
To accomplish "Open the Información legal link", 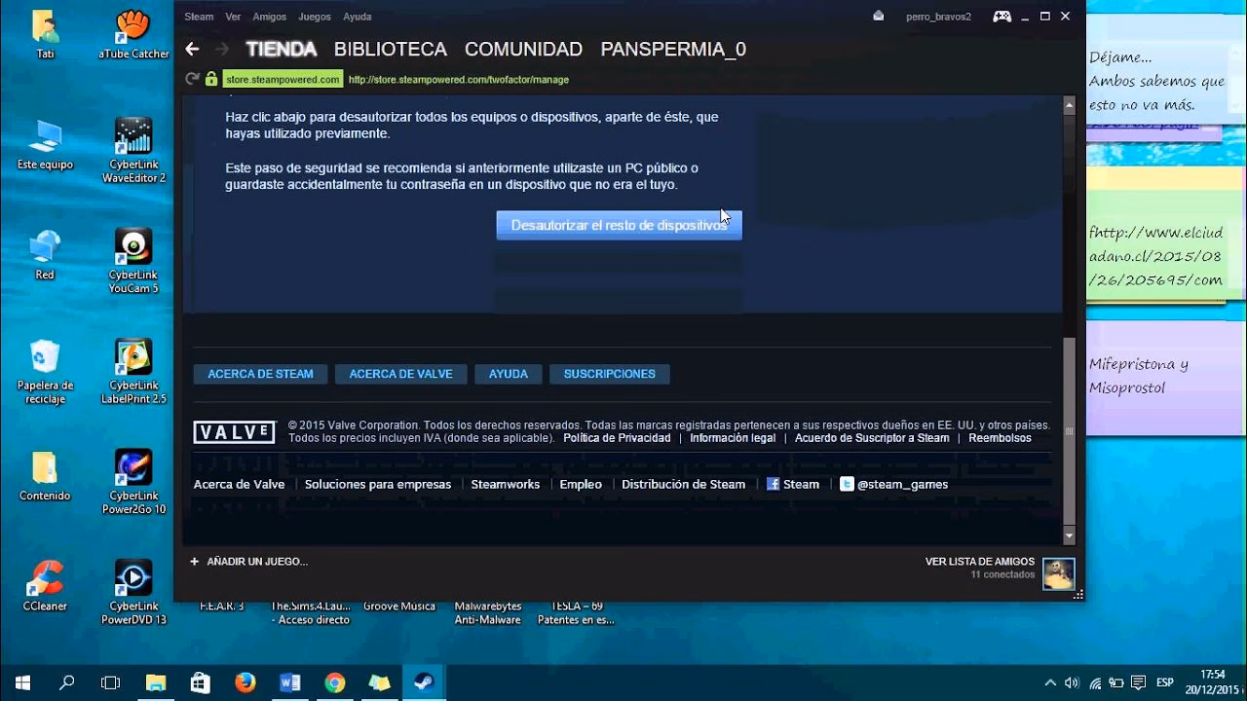I will click(x=733, y=438).
